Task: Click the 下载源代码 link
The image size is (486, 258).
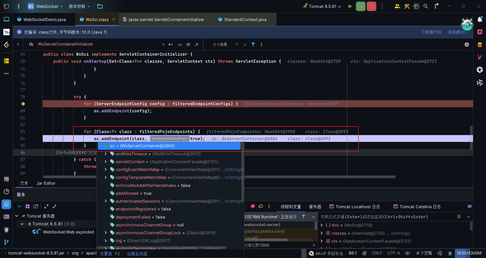Action: click(x=431, y=32)
